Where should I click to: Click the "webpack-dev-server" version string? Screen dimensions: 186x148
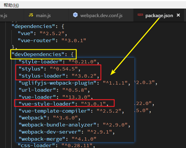pyautogui.click(x=100, y=132)
